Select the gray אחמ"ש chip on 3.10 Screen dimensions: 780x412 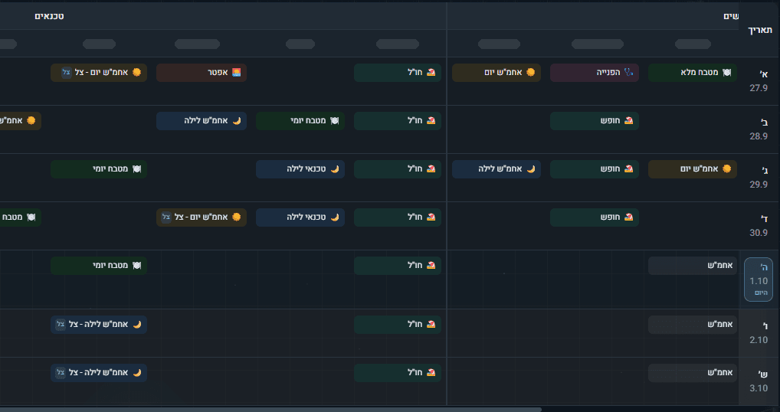693,373
